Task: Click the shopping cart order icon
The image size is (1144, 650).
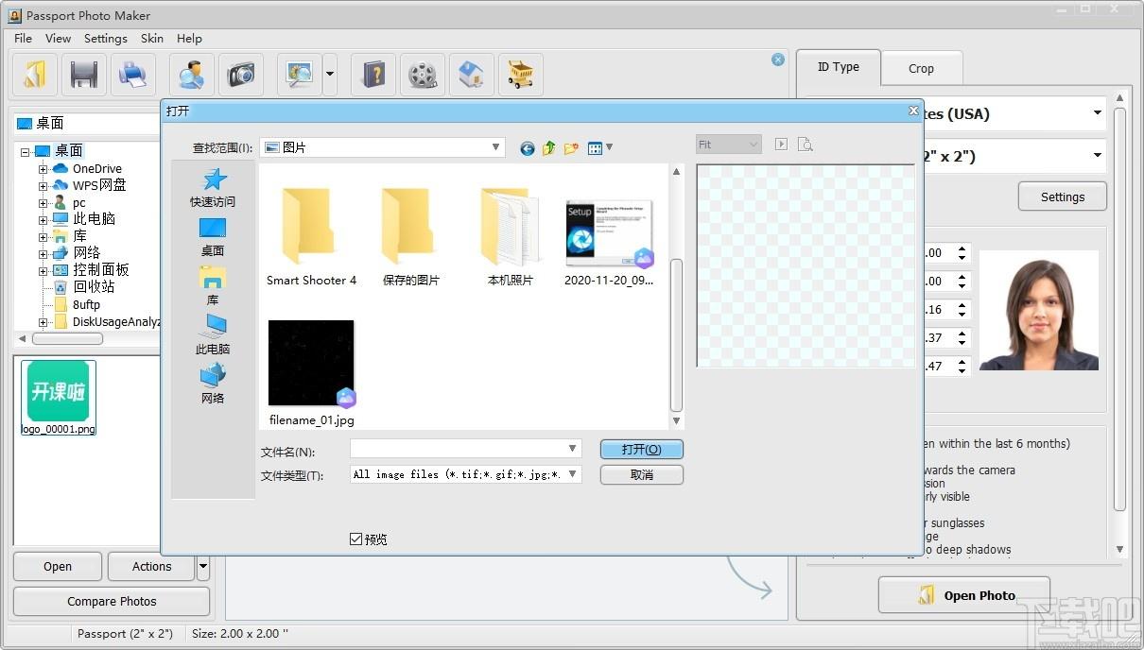Action: click(x=521, y=75)
